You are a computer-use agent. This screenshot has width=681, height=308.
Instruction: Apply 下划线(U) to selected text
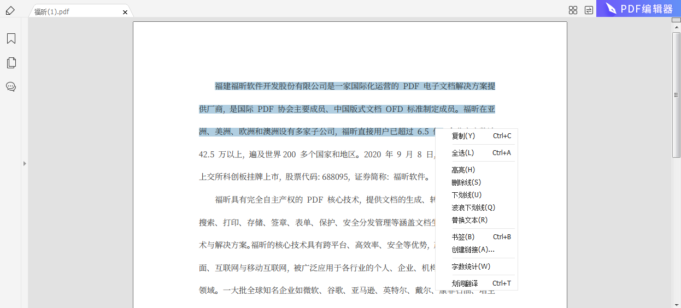[x=476, y=195]
